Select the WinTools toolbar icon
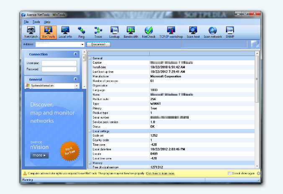 pos(48,32)
